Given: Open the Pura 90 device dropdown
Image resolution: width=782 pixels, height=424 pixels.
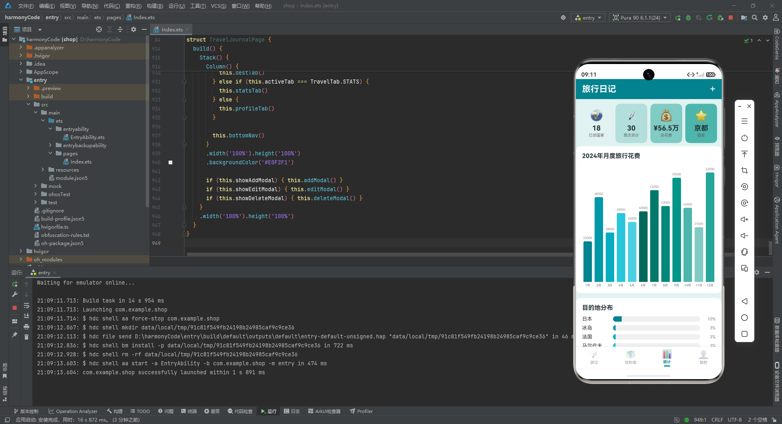Looking at the screenshot, I should pyautogui.click(x=640, y=18).
